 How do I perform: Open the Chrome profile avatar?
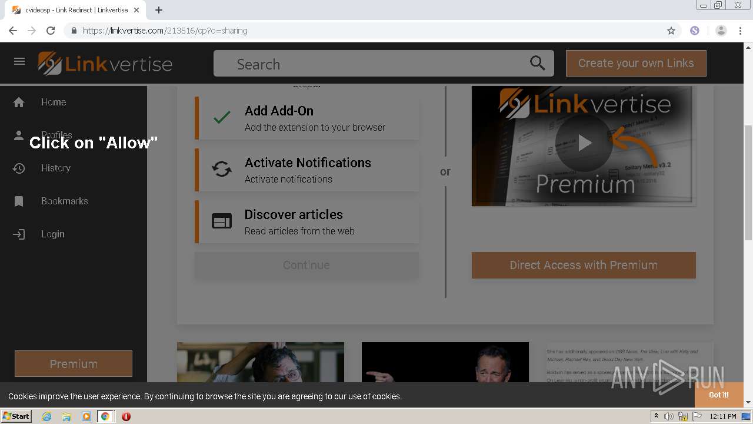(x=721, y=31)
